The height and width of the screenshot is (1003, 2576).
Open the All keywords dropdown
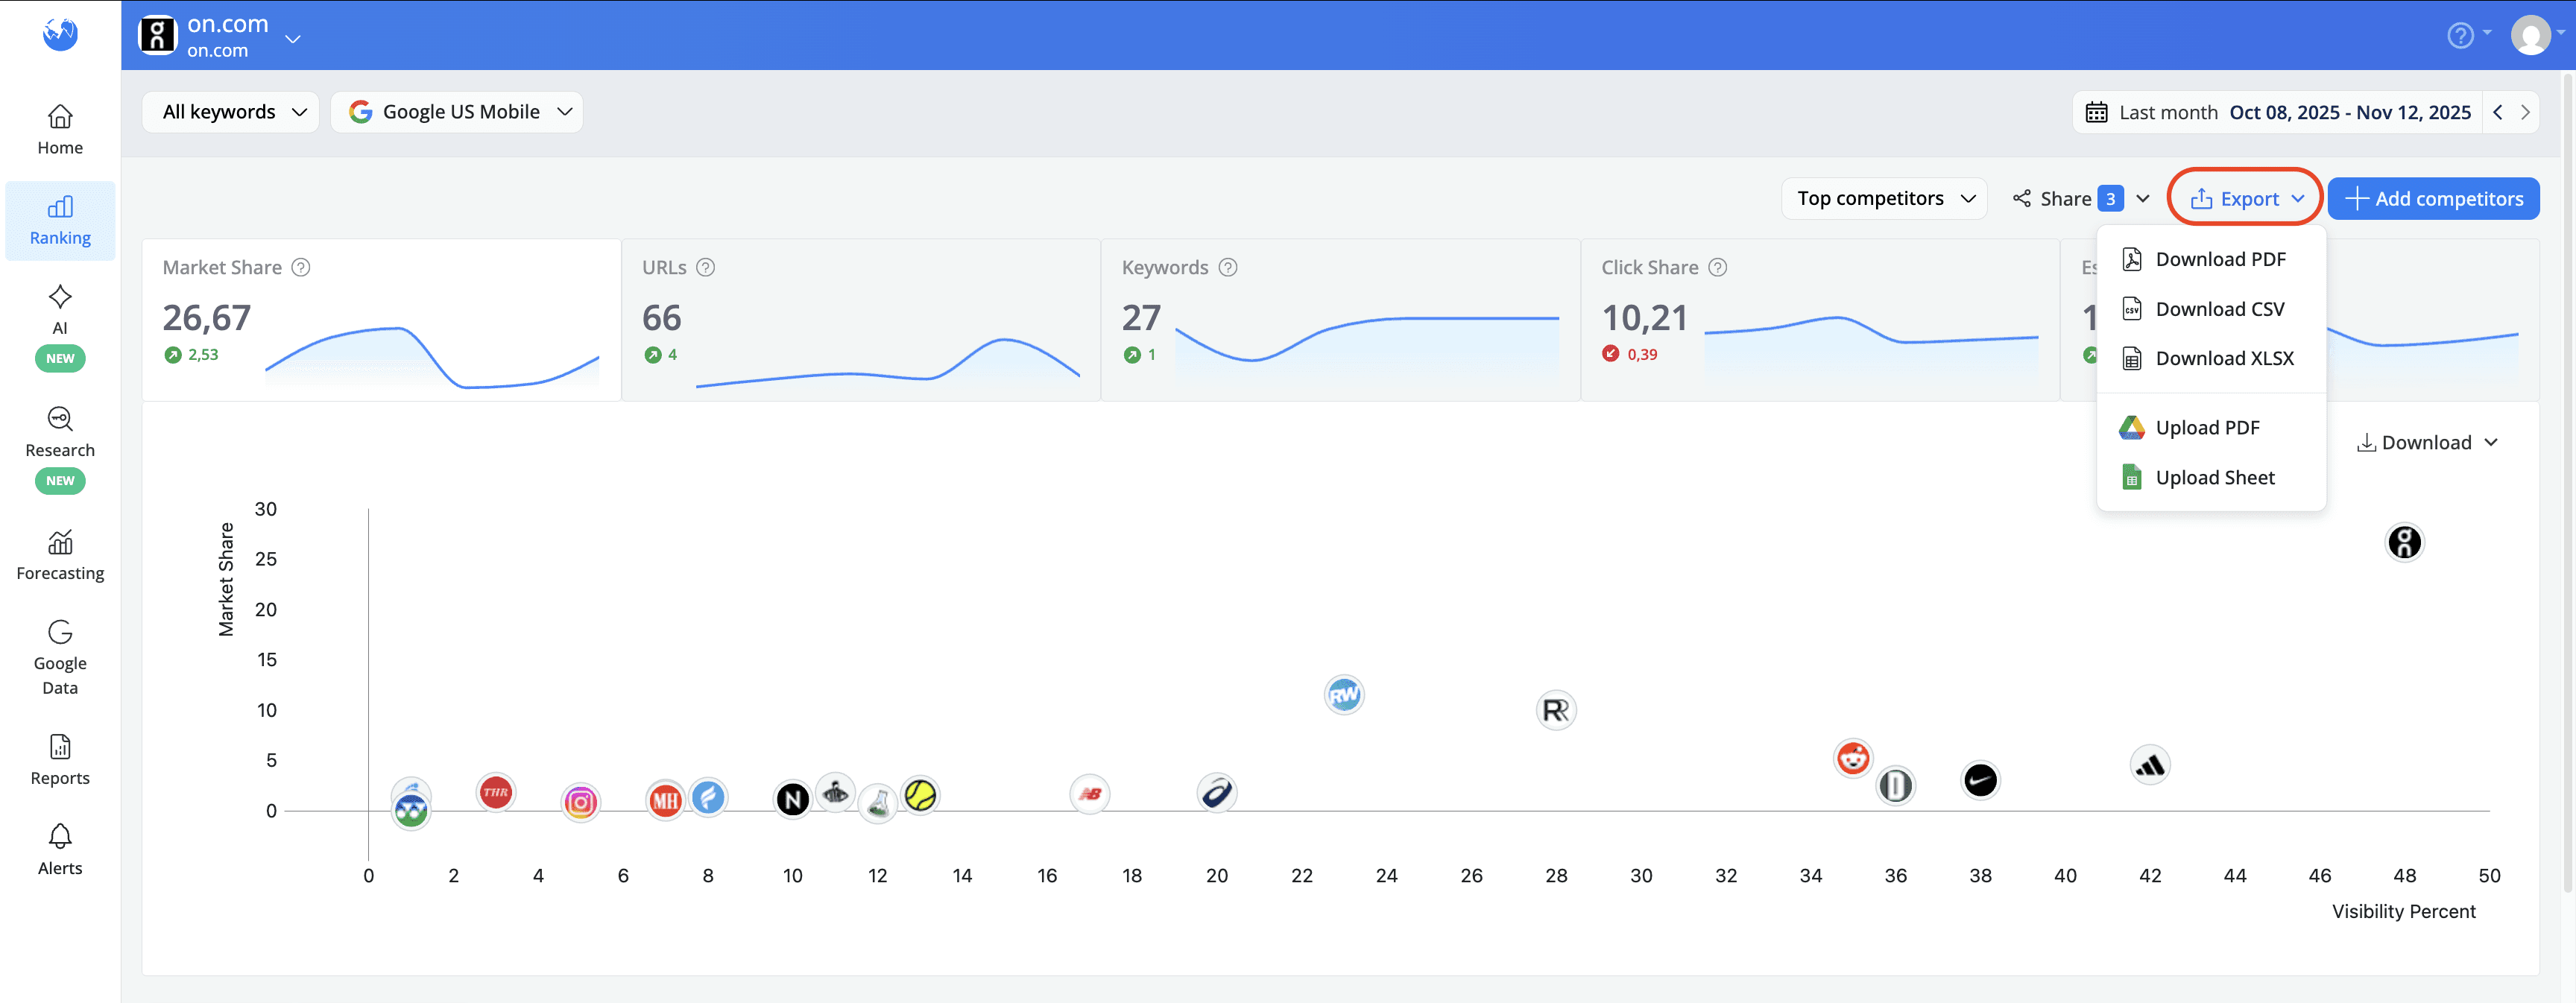click(231, 112)
